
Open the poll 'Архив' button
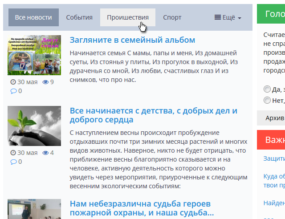click(271, 118)
